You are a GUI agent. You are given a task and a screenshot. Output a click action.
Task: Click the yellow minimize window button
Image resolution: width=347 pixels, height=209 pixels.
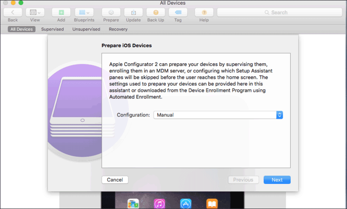(x=13, y=3)
